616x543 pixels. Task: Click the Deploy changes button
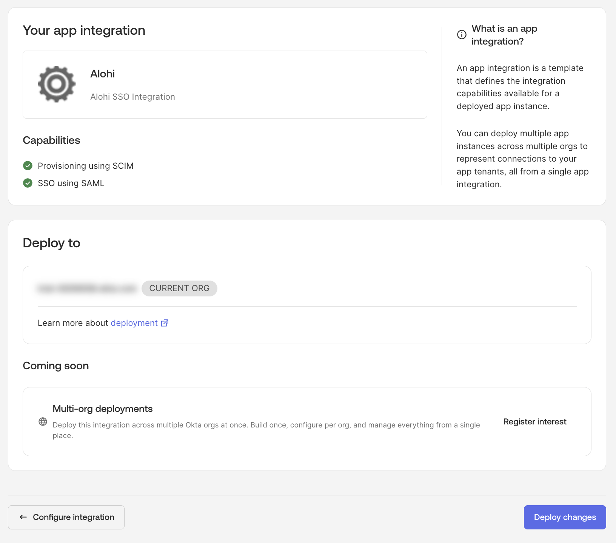pos(565,517)
